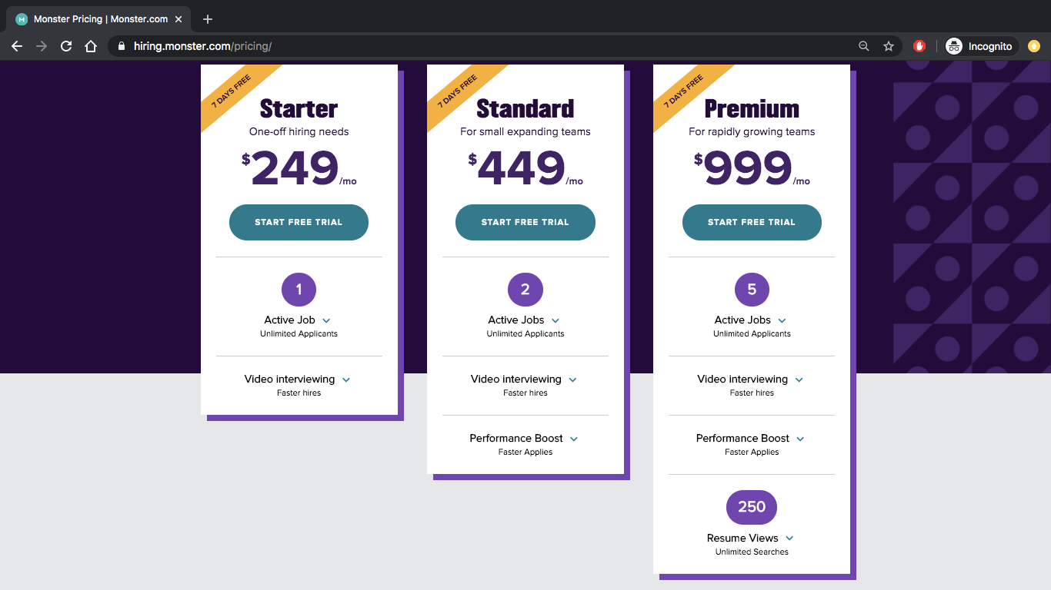Bookmark this page with the star icon
The height and width of the screenshot is (590, 1051).
[x=889, y=46]
